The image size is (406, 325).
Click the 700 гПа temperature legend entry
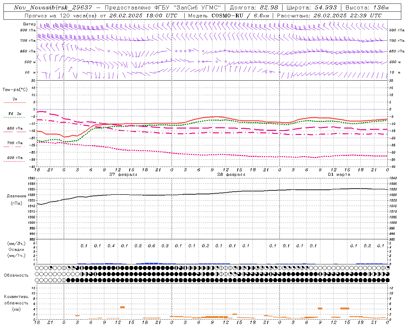(x=15, y=143)
